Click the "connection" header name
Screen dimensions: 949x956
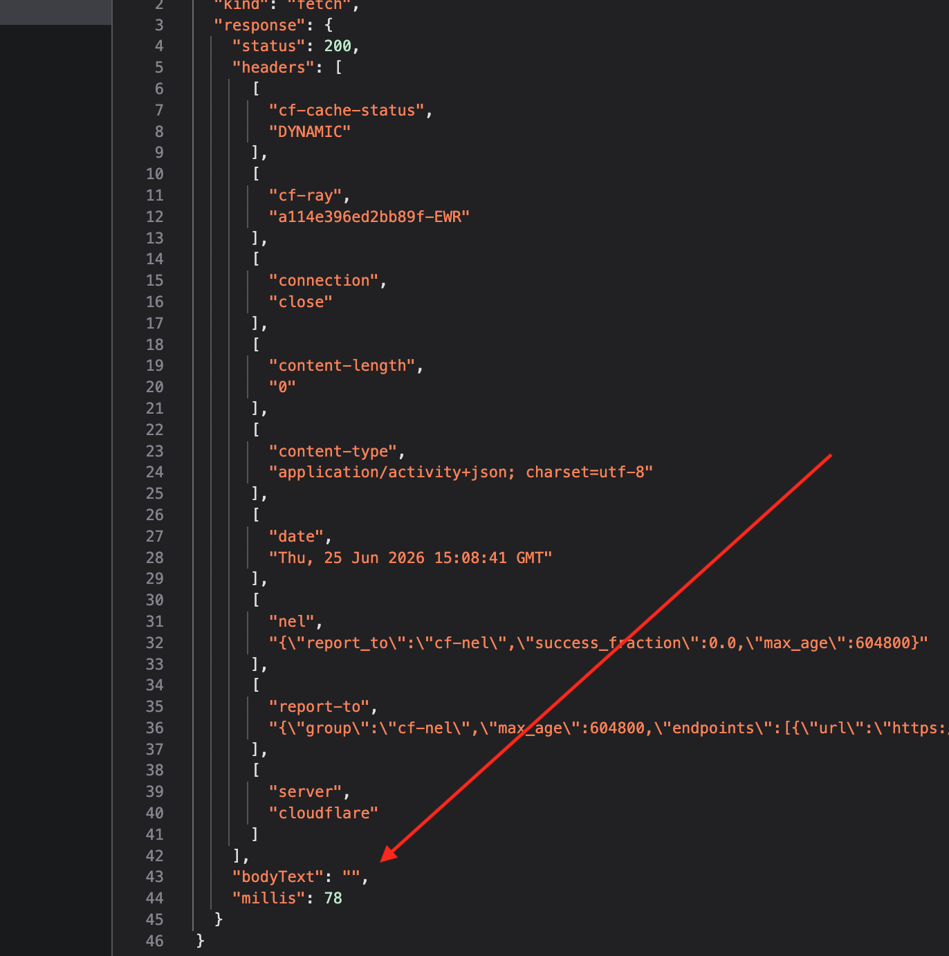click(x=324, y=280)
